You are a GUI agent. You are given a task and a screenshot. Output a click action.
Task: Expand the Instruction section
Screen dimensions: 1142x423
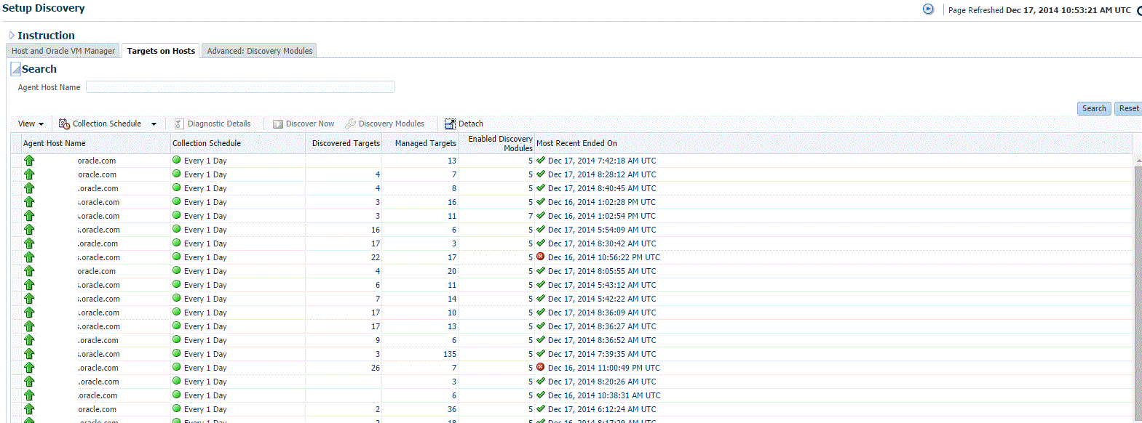[x=12, y=36]
